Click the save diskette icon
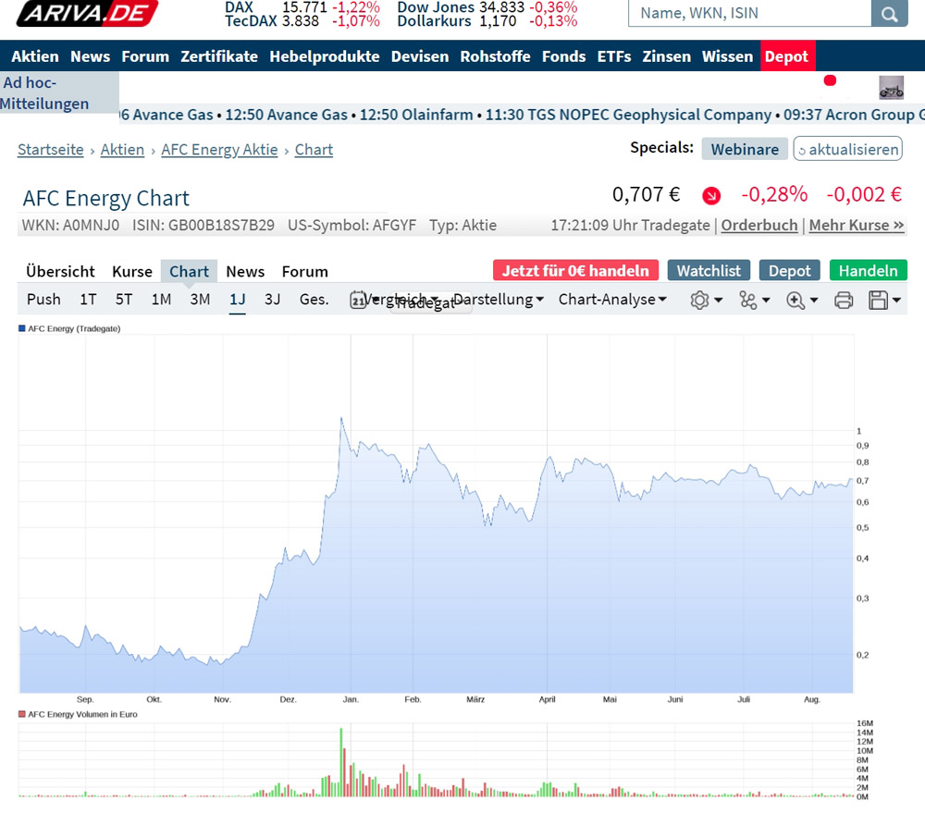 (878, 301)
